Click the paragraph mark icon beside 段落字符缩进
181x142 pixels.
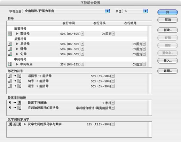pos(10,103)
